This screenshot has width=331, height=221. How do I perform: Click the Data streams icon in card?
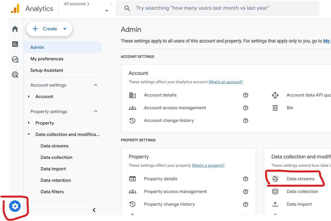coord(275,179)
